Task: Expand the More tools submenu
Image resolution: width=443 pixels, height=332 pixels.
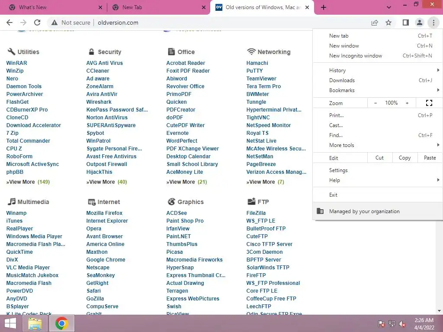Action: 378,145
